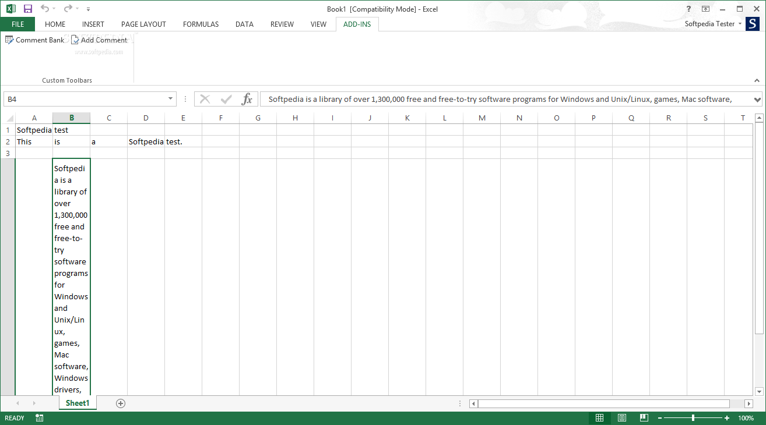Viewport: 766px width, 425px height.
Task: Select the DATA ribbon tab
Action: tap(244, 24)
